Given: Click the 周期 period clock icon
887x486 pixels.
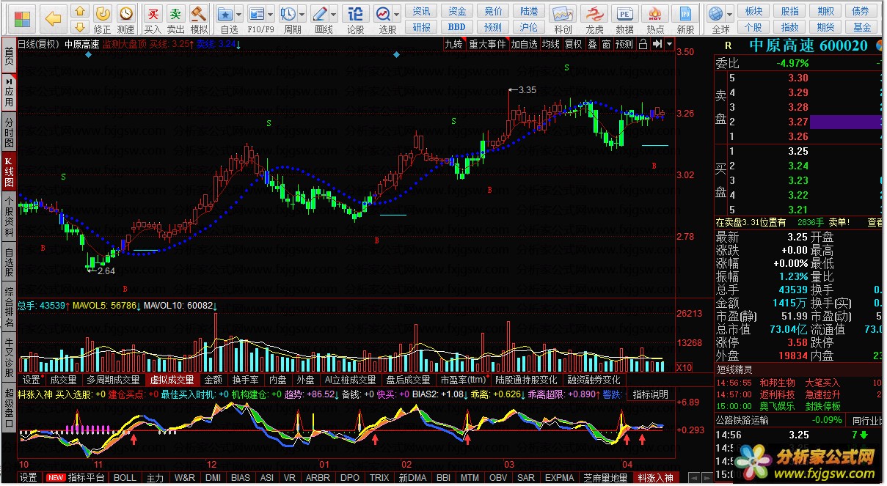Looking at the screenshot, I should [291, 18].
